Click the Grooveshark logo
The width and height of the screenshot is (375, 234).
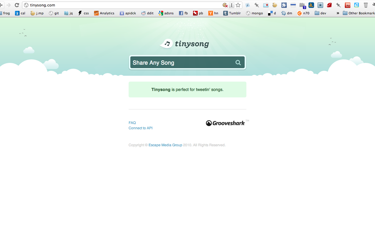pos(226,123)
